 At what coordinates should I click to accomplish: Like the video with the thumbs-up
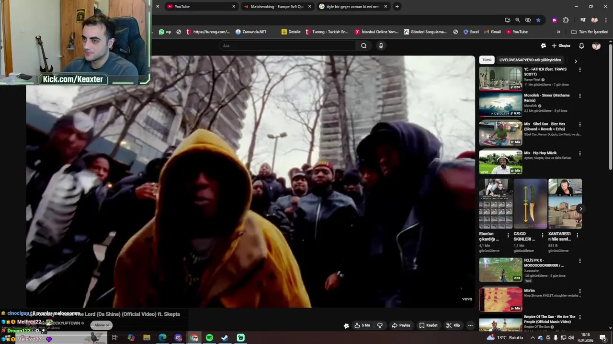pos(362,325)
